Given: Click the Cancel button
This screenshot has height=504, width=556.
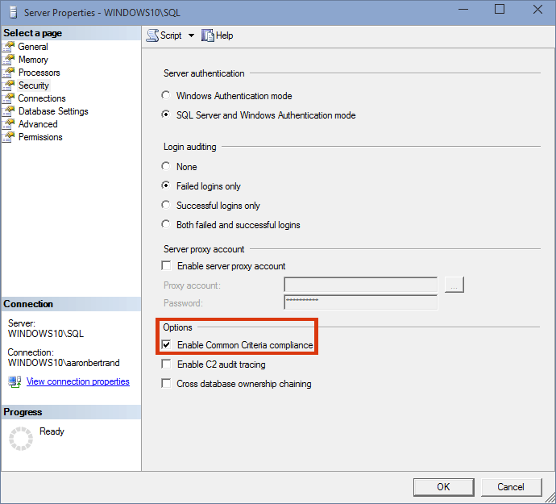Looking at the screenshot, I should point(511,487).
